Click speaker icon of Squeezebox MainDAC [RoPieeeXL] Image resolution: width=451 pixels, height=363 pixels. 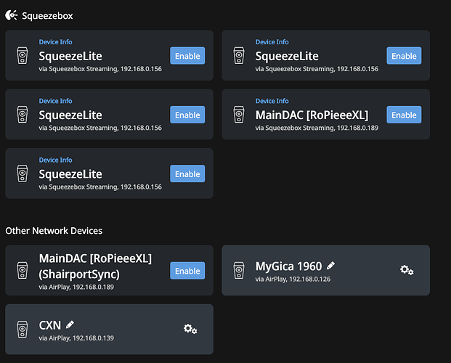pos(239,115)
